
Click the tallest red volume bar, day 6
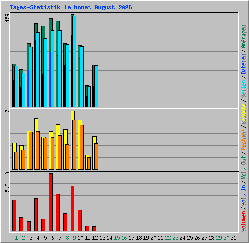point(51,202)
